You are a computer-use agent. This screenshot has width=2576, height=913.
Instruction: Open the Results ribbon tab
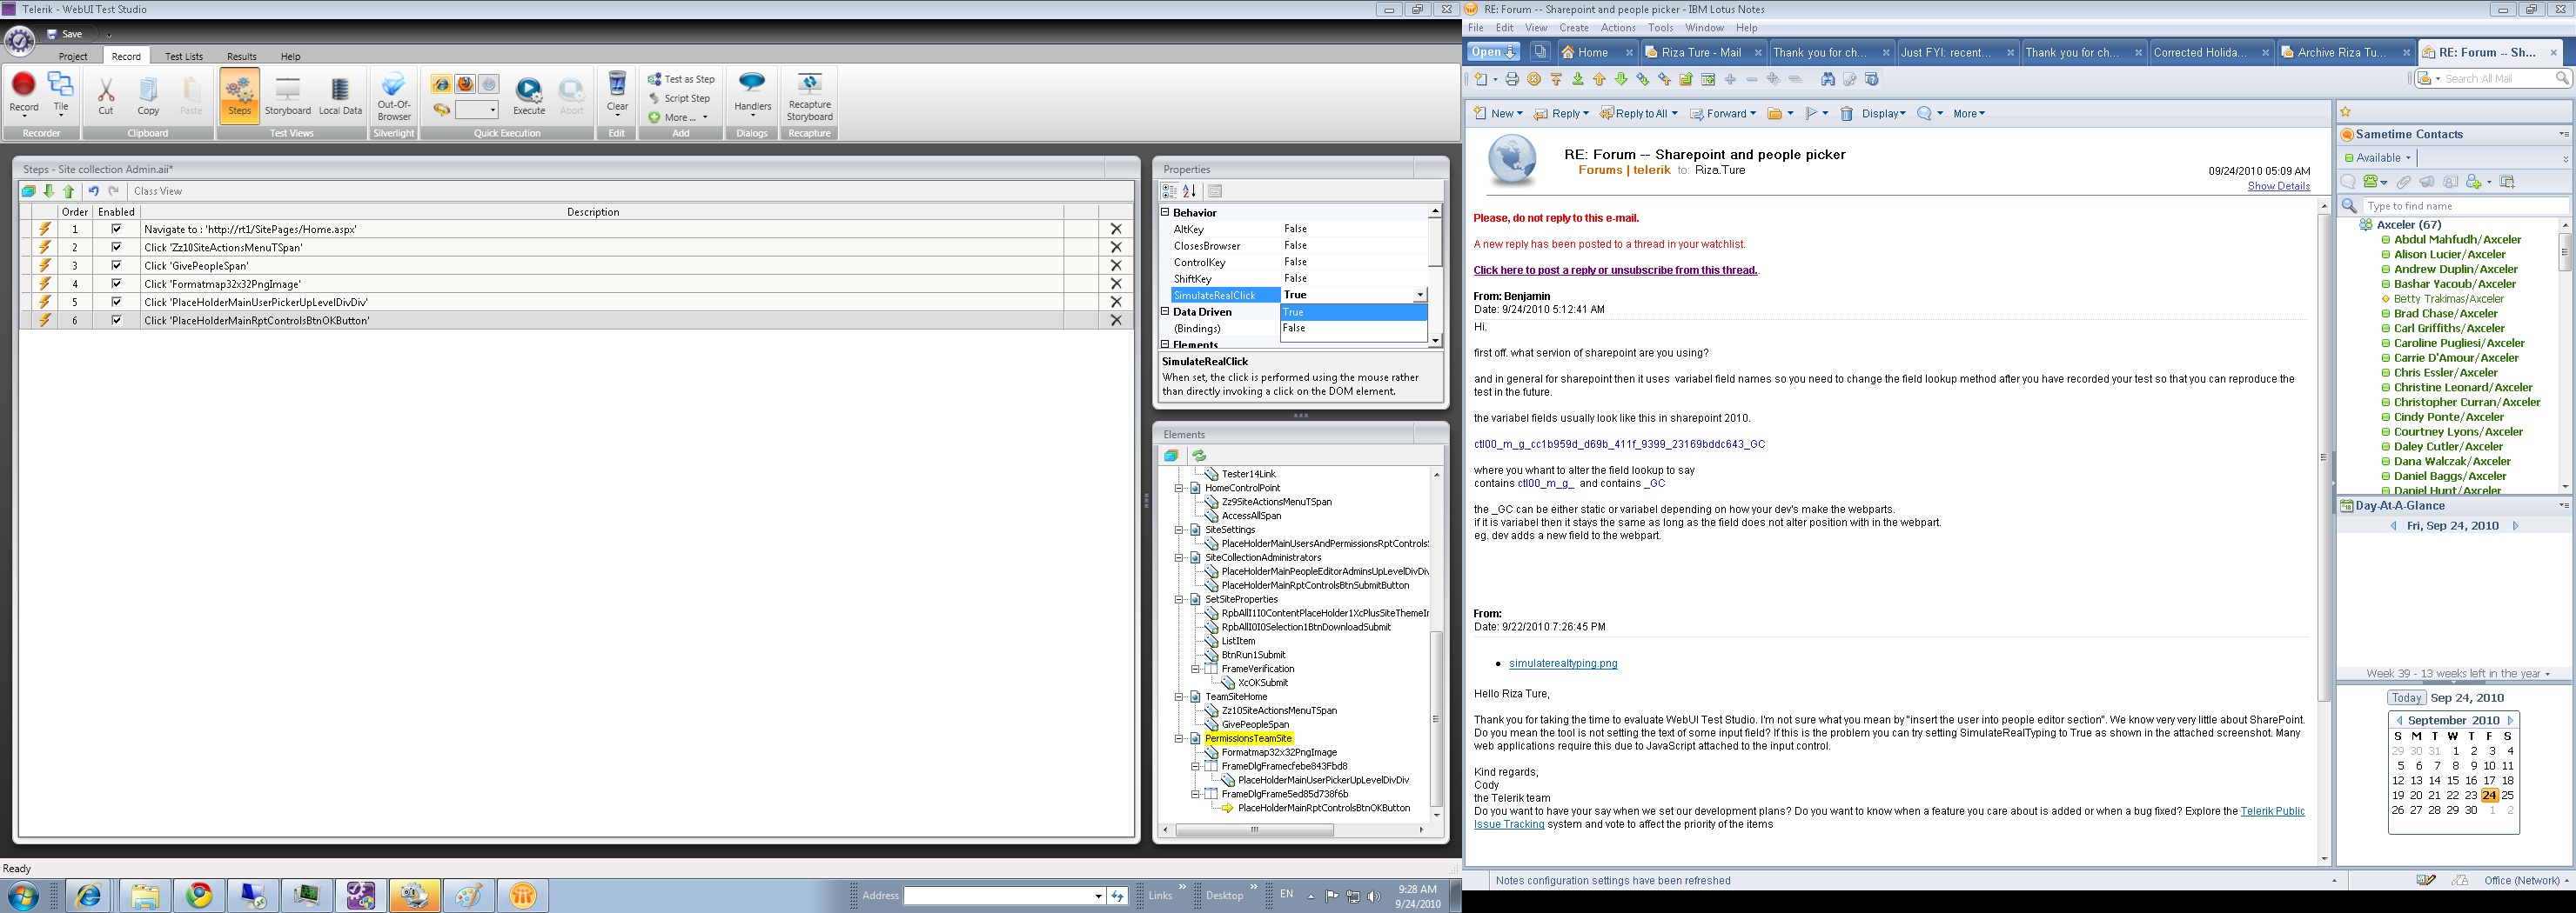click(x=242, y=57)
